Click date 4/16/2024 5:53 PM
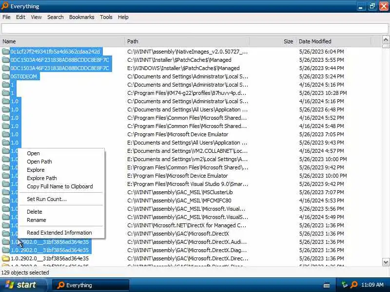 point(322,201)
